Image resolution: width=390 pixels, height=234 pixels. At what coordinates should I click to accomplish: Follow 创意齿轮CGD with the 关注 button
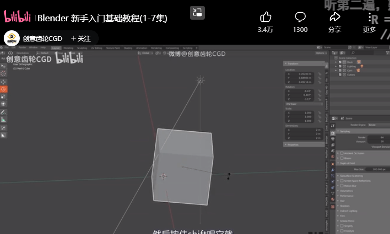[81, 39]
